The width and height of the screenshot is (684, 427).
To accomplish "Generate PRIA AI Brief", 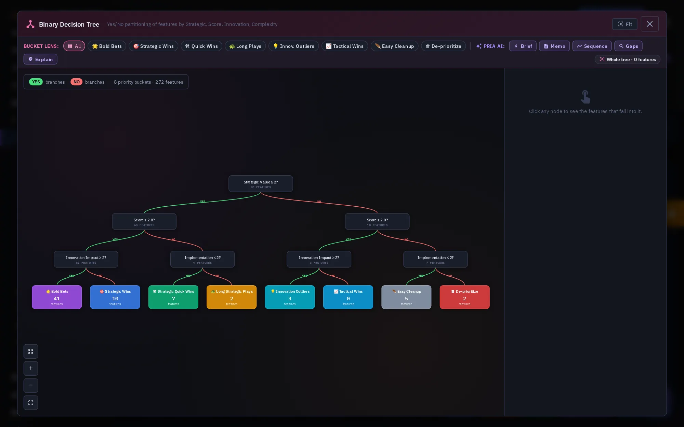I will click(523, 46).
